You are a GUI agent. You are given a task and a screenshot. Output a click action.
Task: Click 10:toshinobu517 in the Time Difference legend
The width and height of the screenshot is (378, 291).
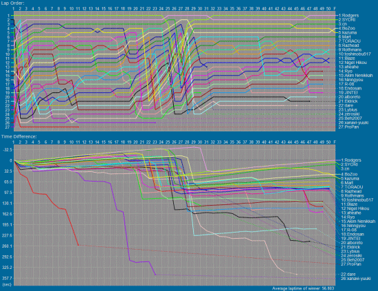click(357, 200)
